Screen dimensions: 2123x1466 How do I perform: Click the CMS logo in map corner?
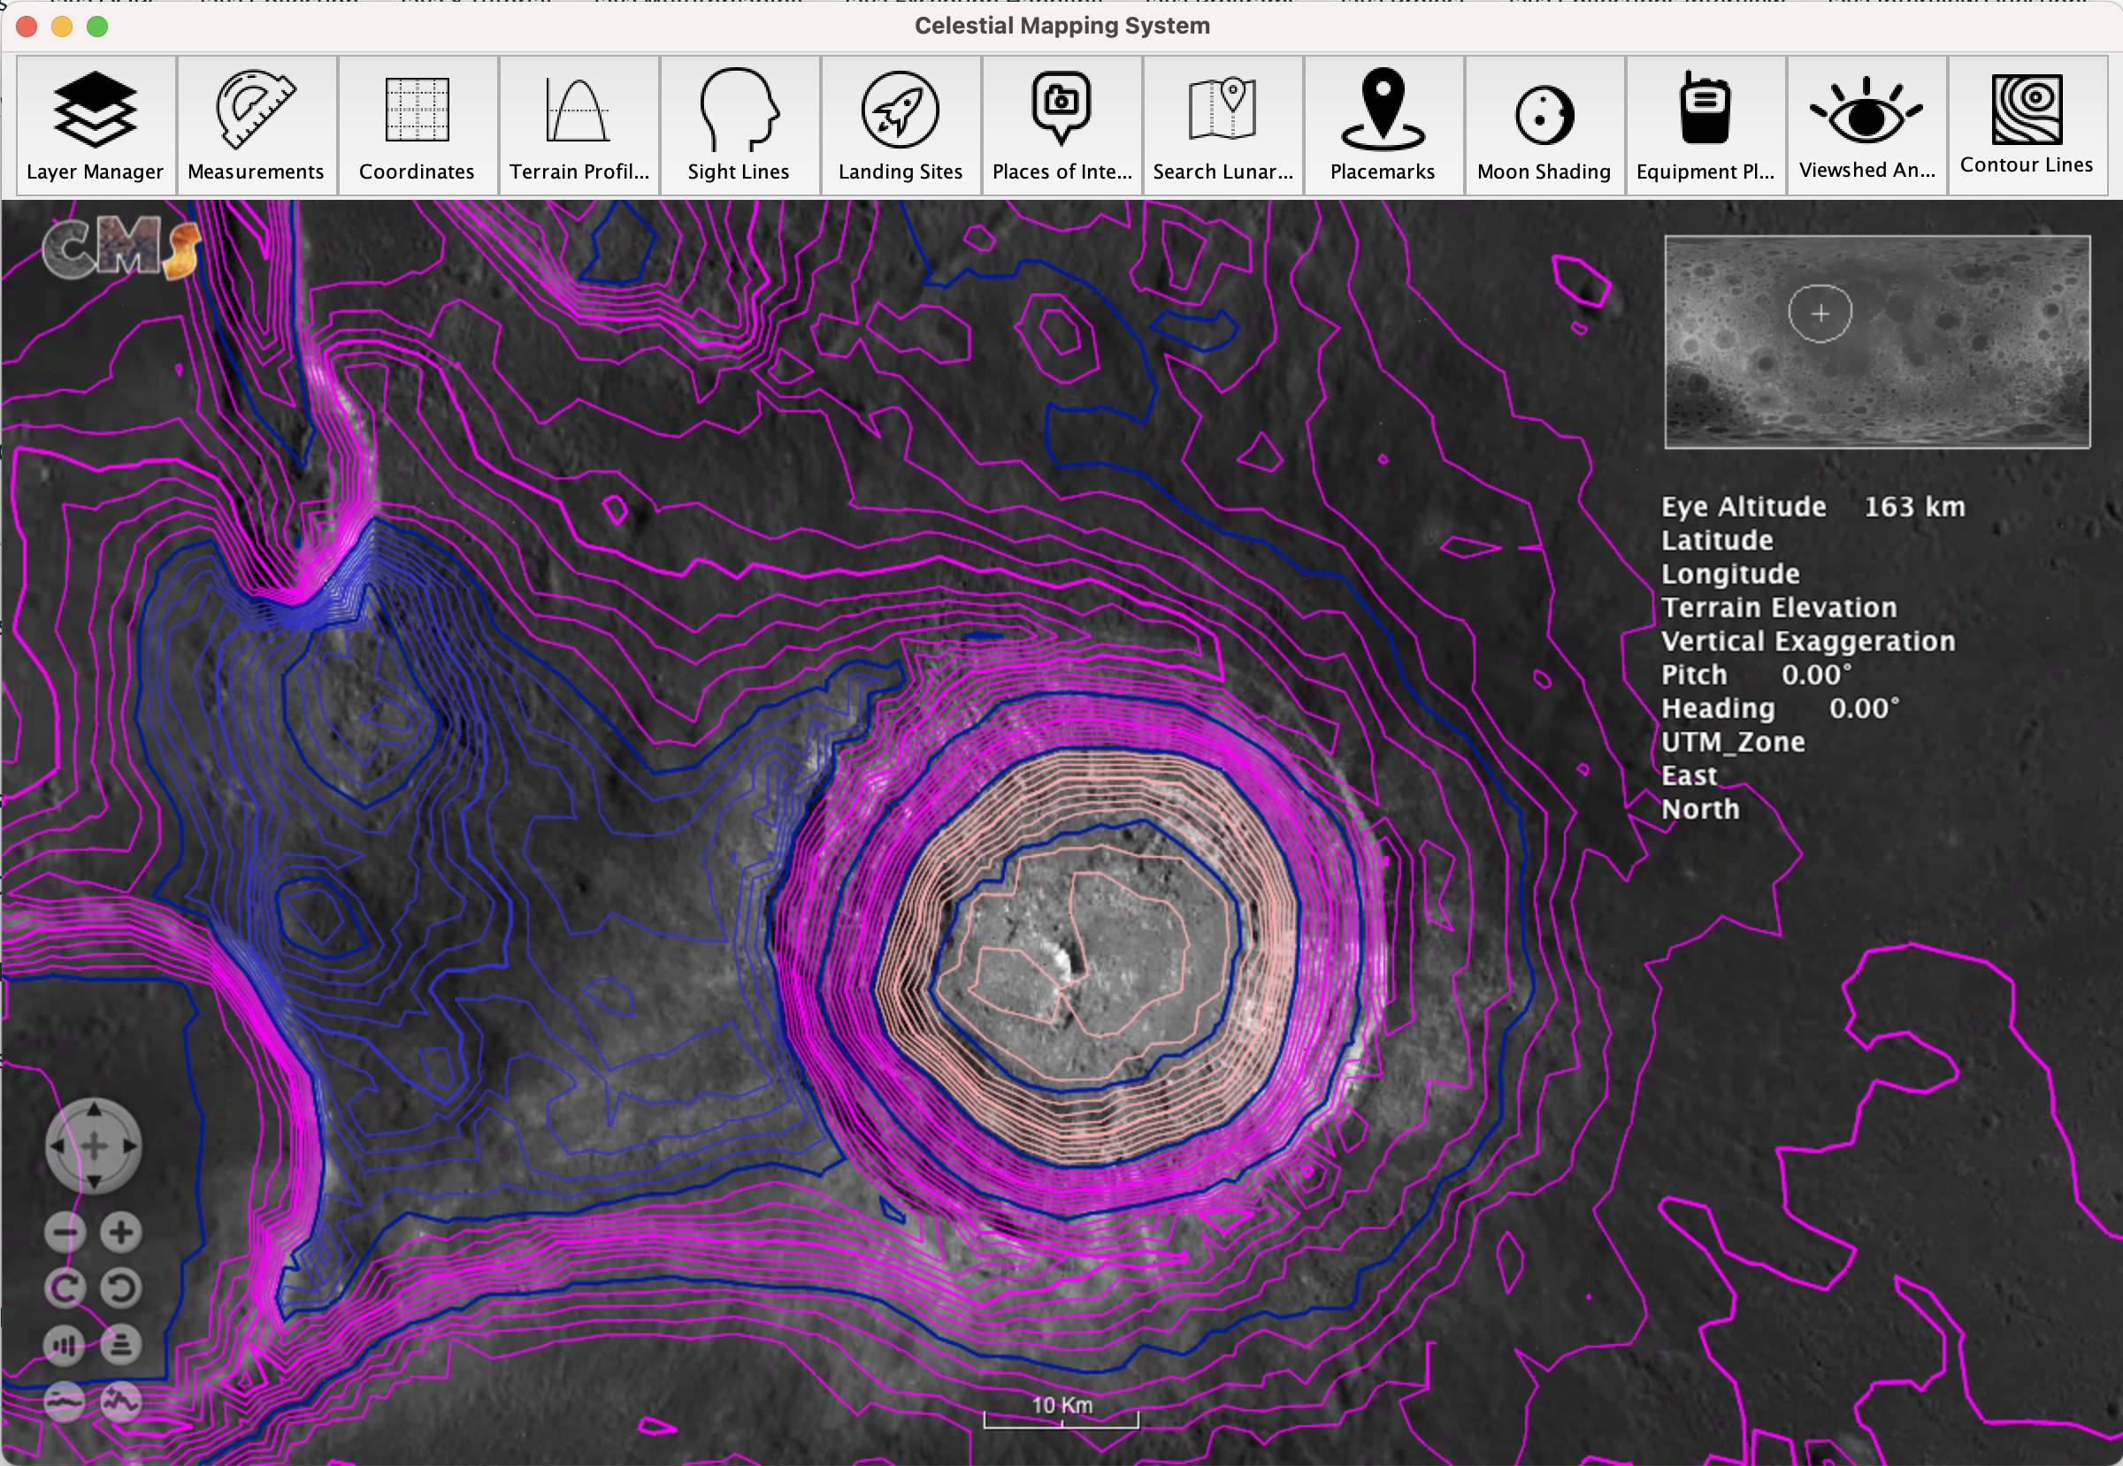pyautogui.click(x=121, y=248)
